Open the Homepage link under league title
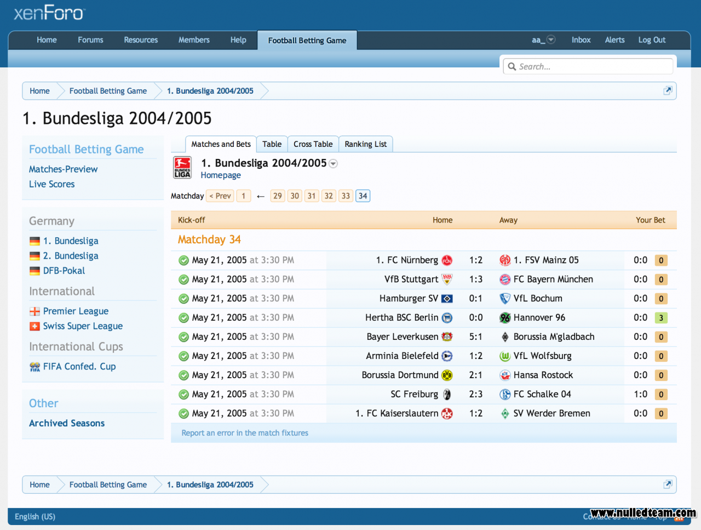Image resolution: width=701 pixels, height=530 pixels. (221, 175)
